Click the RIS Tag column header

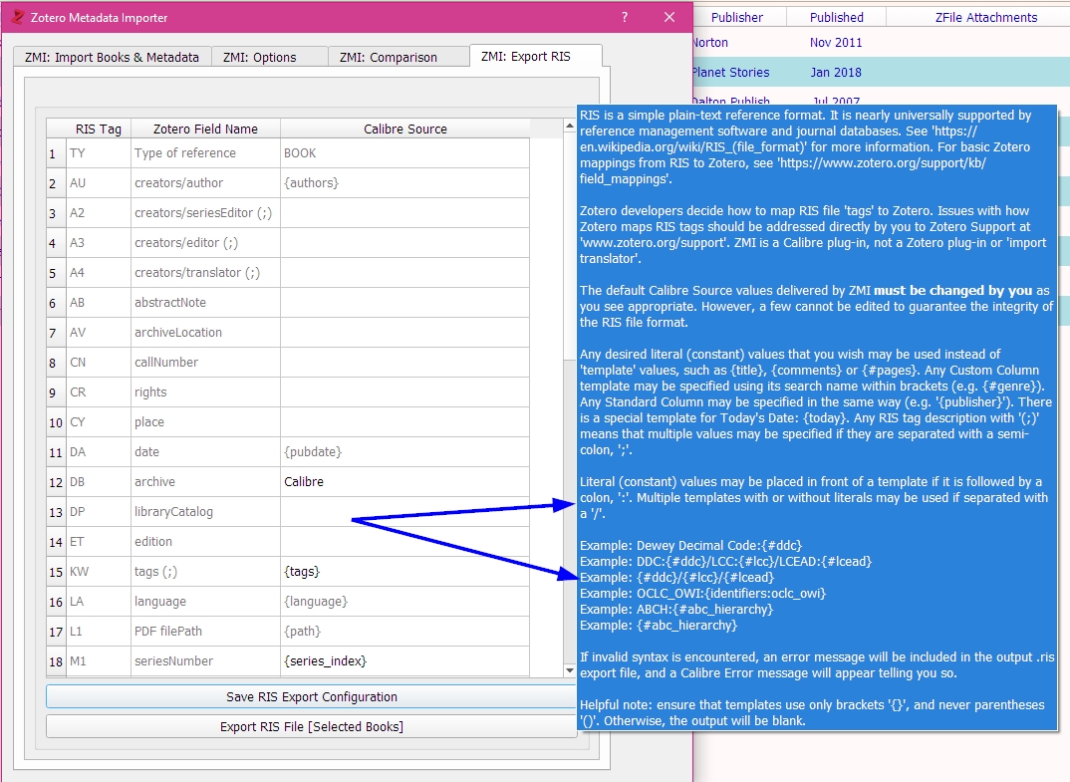[x=99, y=129]
